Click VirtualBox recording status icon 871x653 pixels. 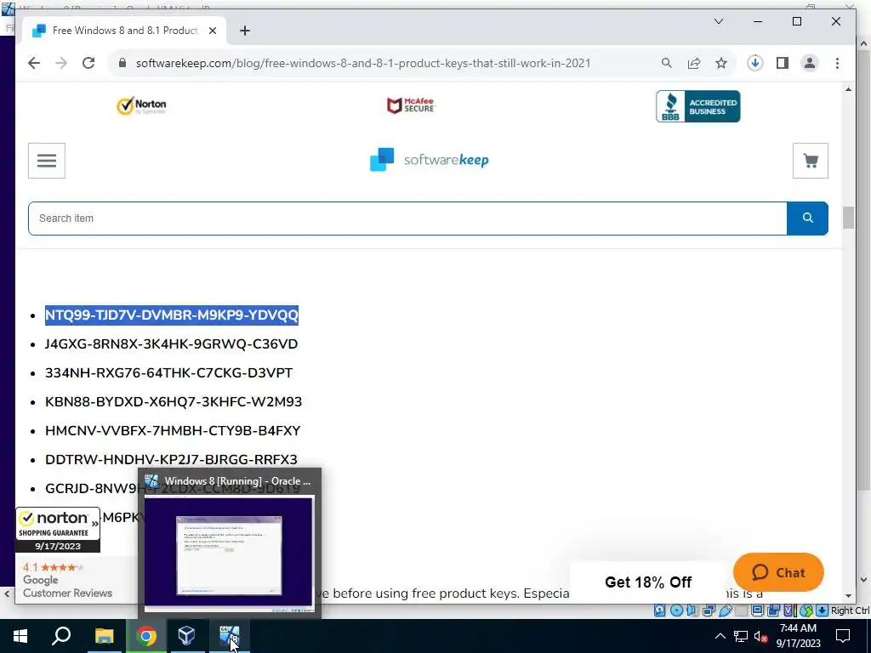click(773, 610)
